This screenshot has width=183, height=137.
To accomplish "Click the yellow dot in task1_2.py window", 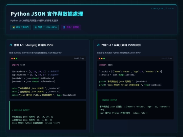I will tap(102, 59).
